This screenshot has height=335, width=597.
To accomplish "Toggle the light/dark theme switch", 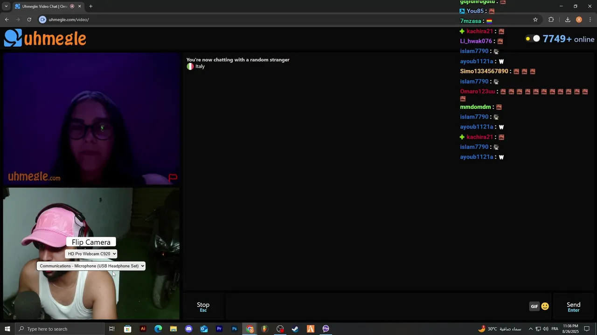I will [x=533, y=39].
